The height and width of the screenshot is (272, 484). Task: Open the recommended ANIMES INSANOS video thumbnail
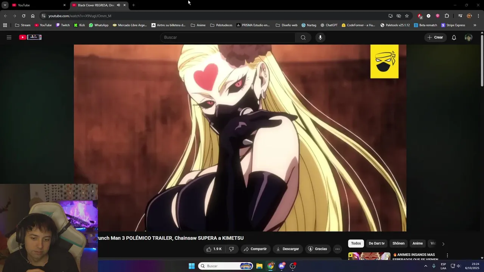tap(369, 257)
